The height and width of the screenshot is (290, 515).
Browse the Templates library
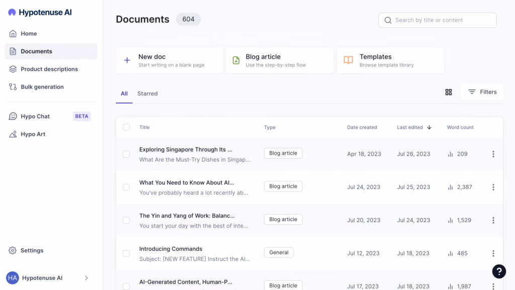pos(390,60)
